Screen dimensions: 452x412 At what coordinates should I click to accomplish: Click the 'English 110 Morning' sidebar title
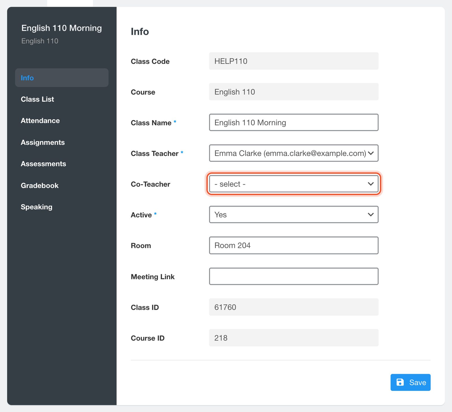click(62, 28)
